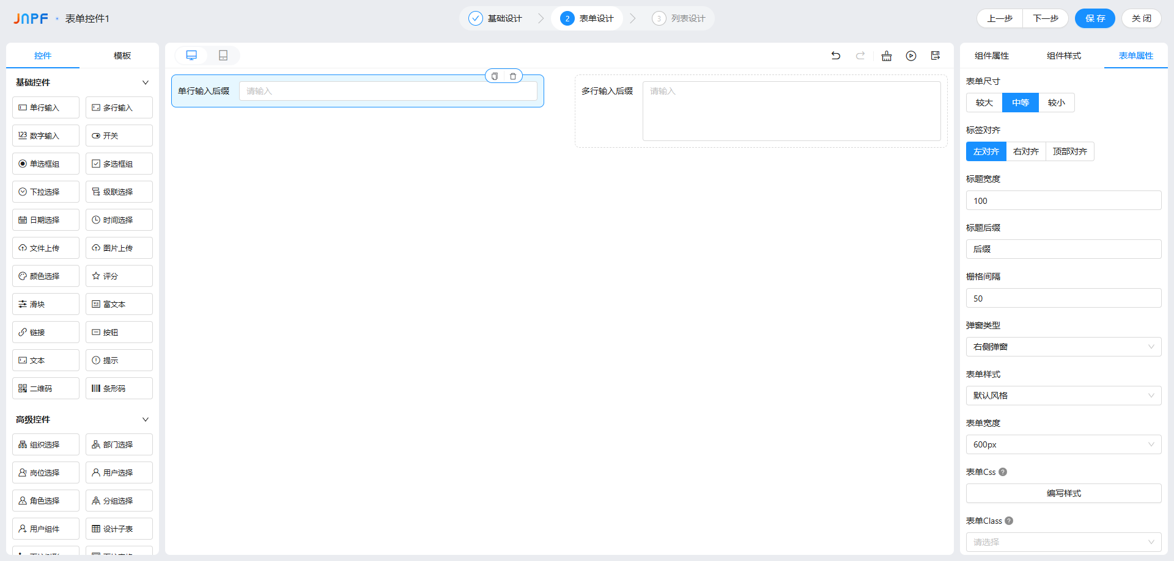1174x561 pixels.
Task: Add the 条形码 control
Action: [119, 388]
